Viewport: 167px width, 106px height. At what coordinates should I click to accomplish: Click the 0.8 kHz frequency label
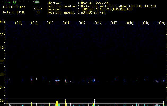tap(2, 74)
